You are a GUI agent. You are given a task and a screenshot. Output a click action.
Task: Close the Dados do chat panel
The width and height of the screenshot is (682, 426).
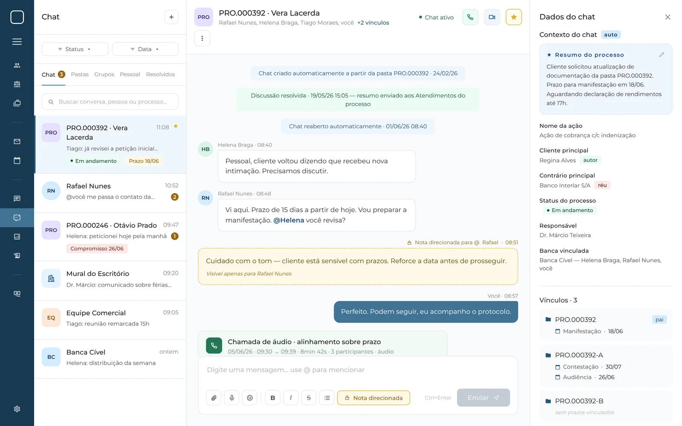[668, 17]
